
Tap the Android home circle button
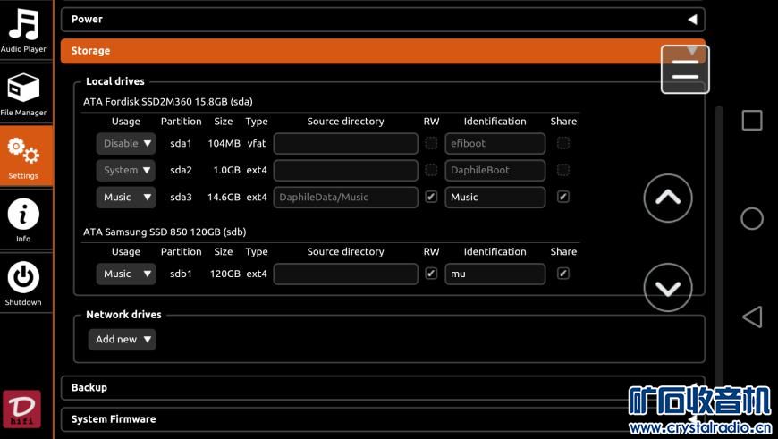click(752, 218)
